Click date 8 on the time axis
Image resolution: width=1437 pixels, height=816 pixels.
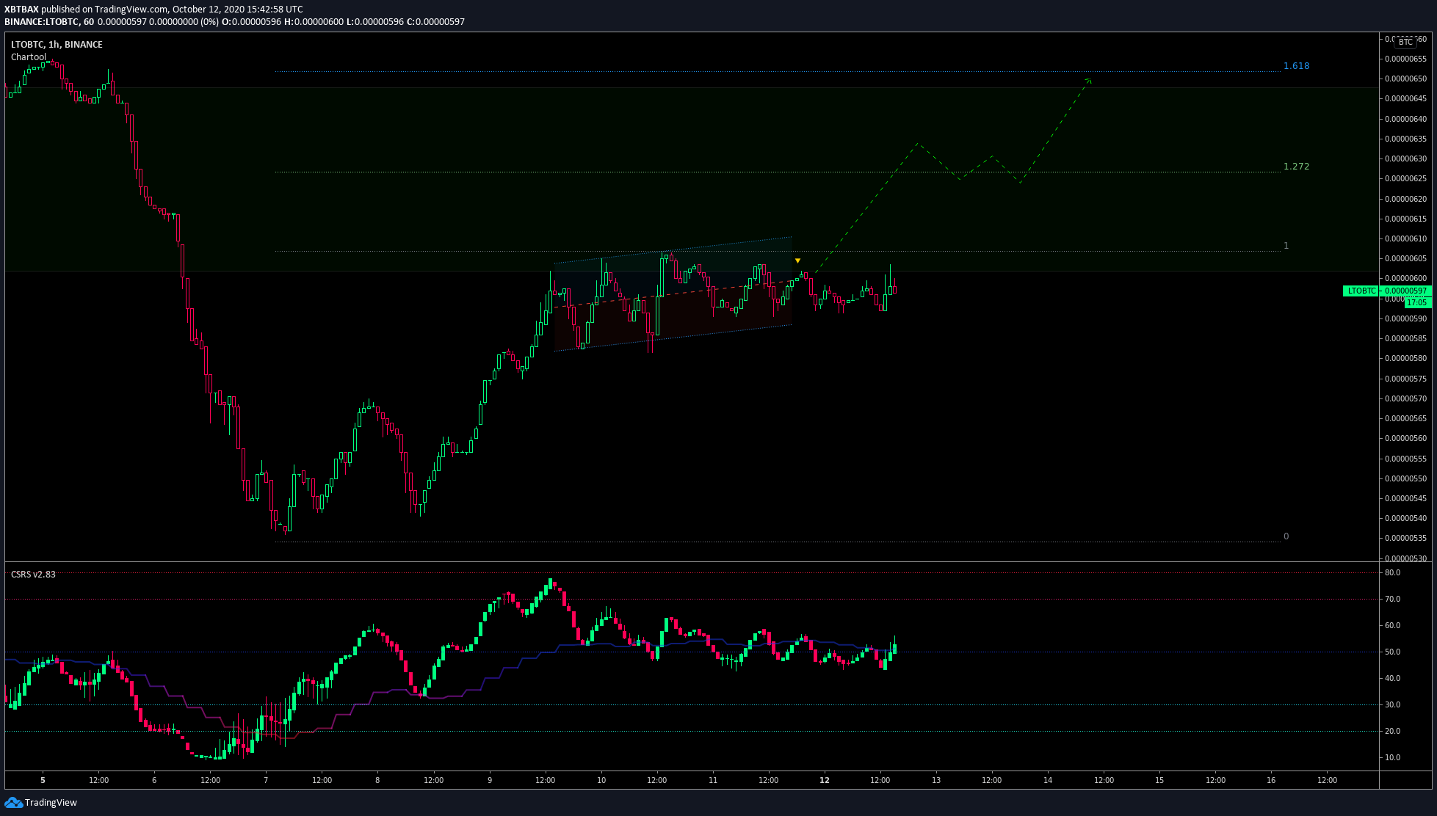(x=377, y=780)
